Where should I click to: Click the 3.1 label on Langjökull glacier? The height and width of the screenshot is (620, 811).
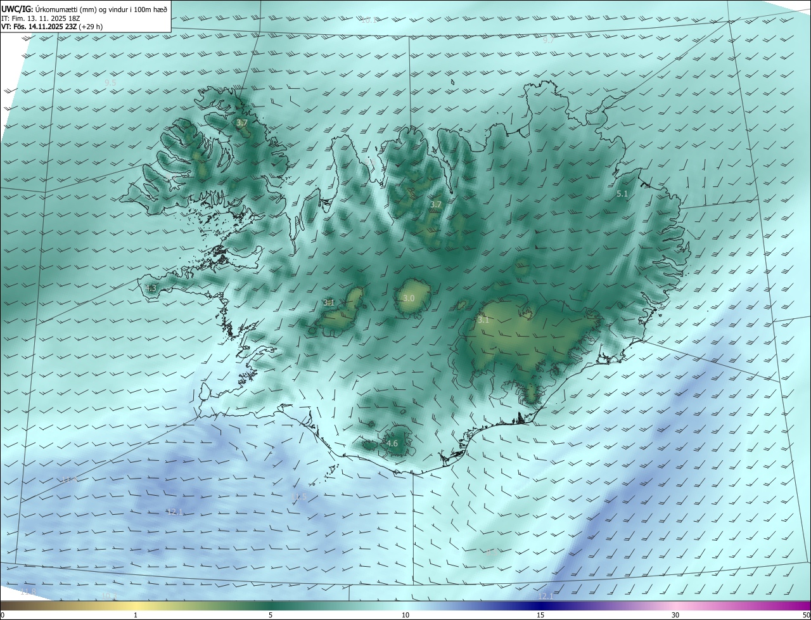click(x=329, y=303)
